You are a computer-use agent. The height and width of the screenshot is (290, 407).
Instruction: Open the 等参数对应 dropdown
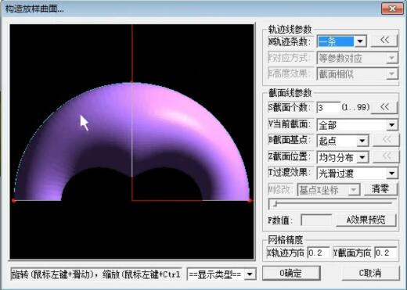click(x=391, y=58)
